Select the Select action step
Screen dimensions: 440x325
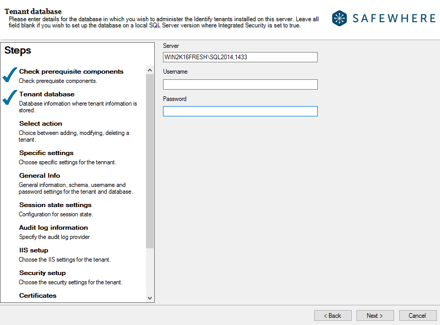[40, 124]
